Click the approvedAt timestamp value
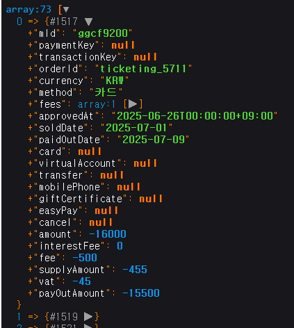 point(195,116)
